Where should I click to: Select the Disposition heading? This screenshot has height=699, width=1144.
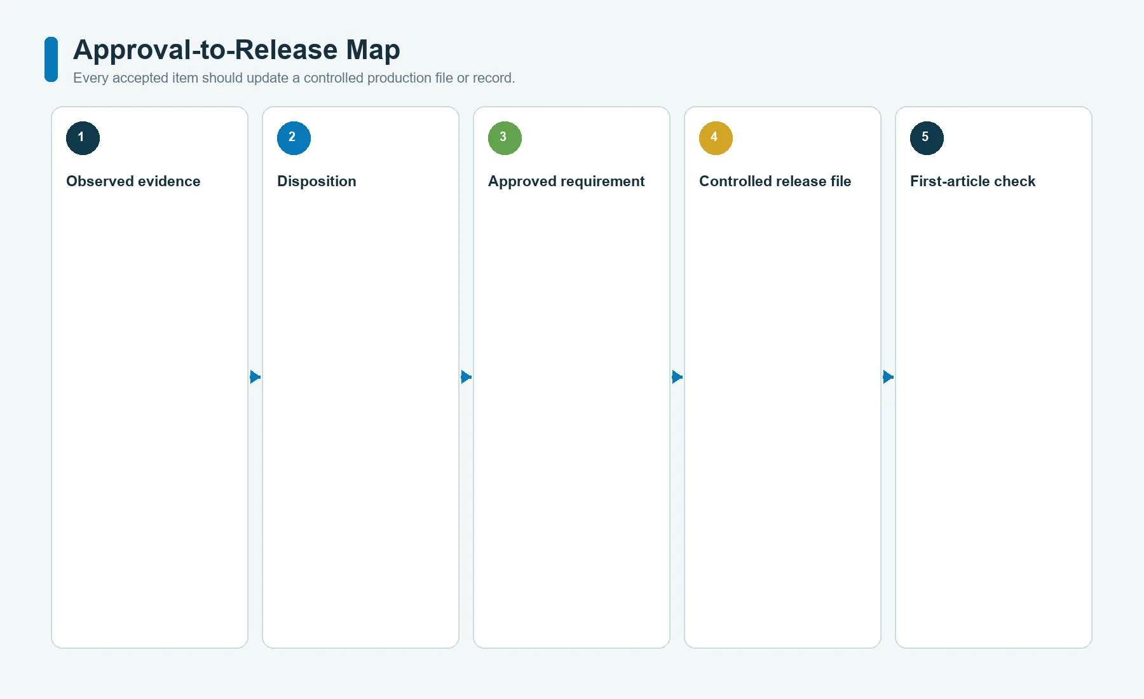(317, 181)
